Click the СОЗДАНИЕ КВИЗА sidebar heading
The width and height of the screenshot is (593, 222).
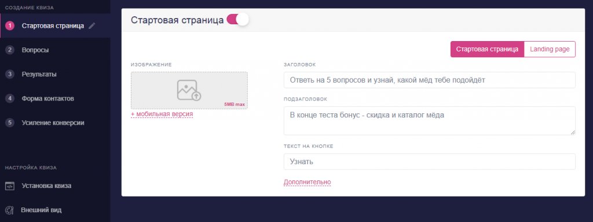30,8
